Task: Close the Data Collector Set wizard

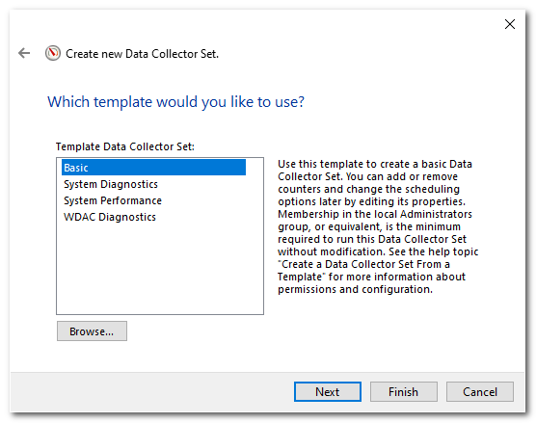Action: coord(510,24)
